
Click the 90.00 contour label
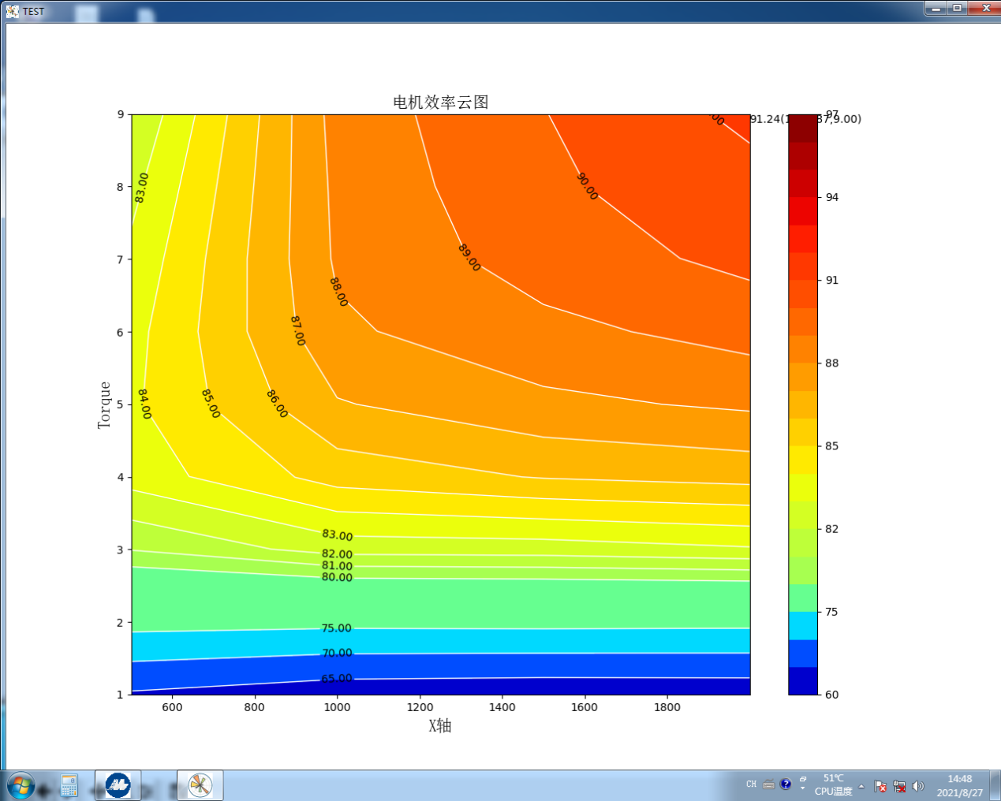point(587,186)
